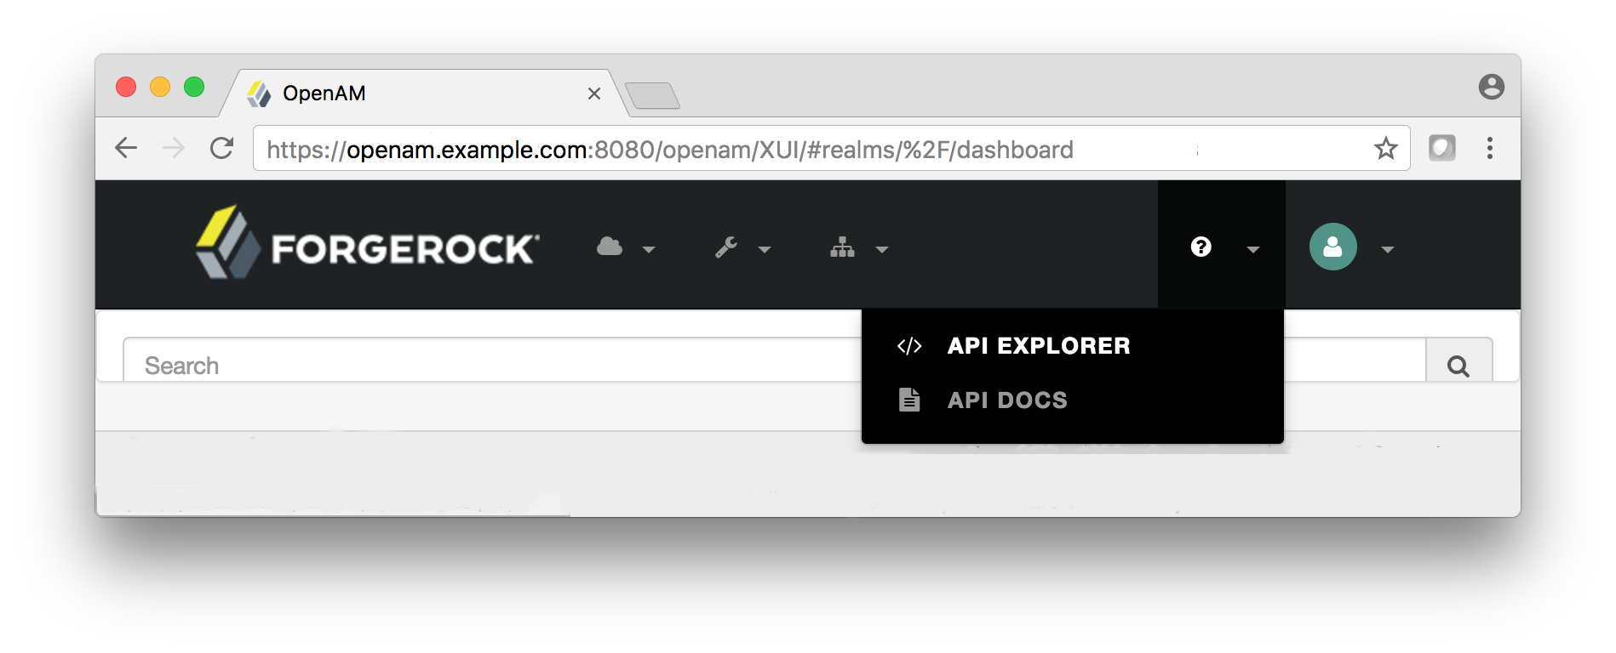Select API EXPLORER from the help menu
The height and width of the screenshot is (653, 1616).
click(1039, 345)
